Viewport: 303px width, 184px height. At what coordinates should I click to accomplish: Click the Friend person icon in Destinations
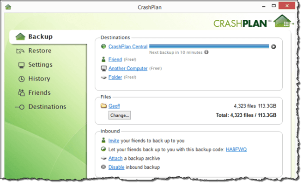[104, 60]
